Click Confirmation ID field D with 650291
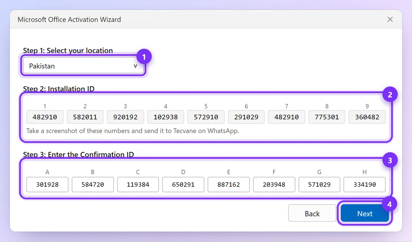This screenshot has height=242, width=412. point(183,185)
